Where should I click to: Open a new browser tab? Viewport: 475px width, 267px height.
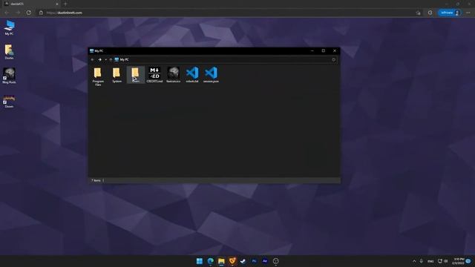coord(65,4)
